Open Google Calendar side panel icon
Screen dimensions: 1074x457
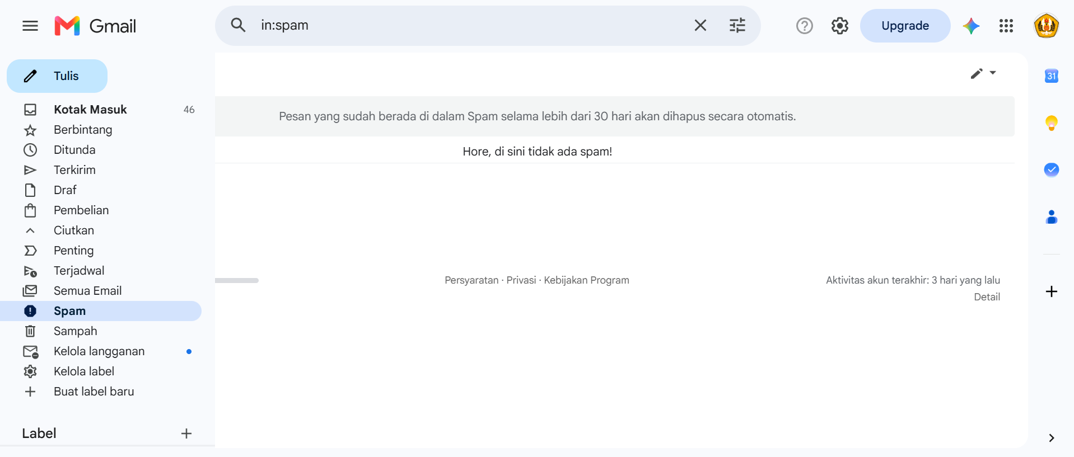point(1051,76)
